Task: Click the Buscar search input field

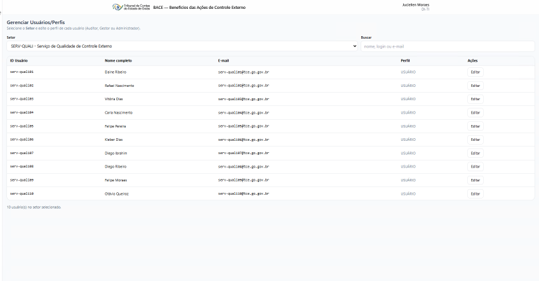Action: tap(447, 46)
